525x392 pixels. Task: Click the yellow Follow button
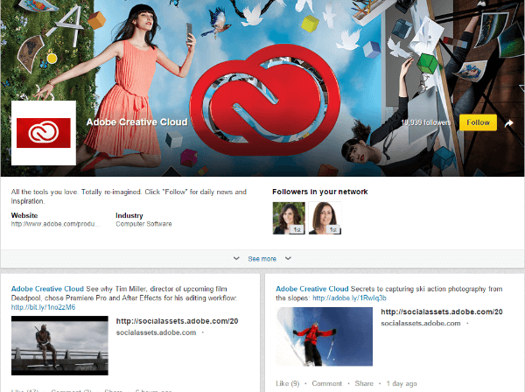(478, 122)
